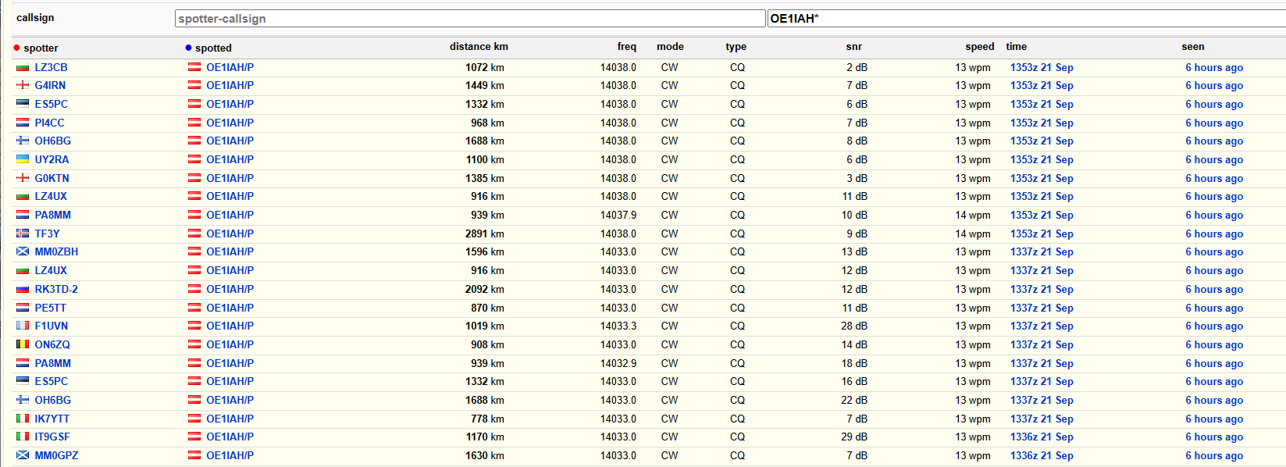Click the Scottish flag beside MM0ZBH
The width and height of the screenshot is (1286, 467).
23,252
